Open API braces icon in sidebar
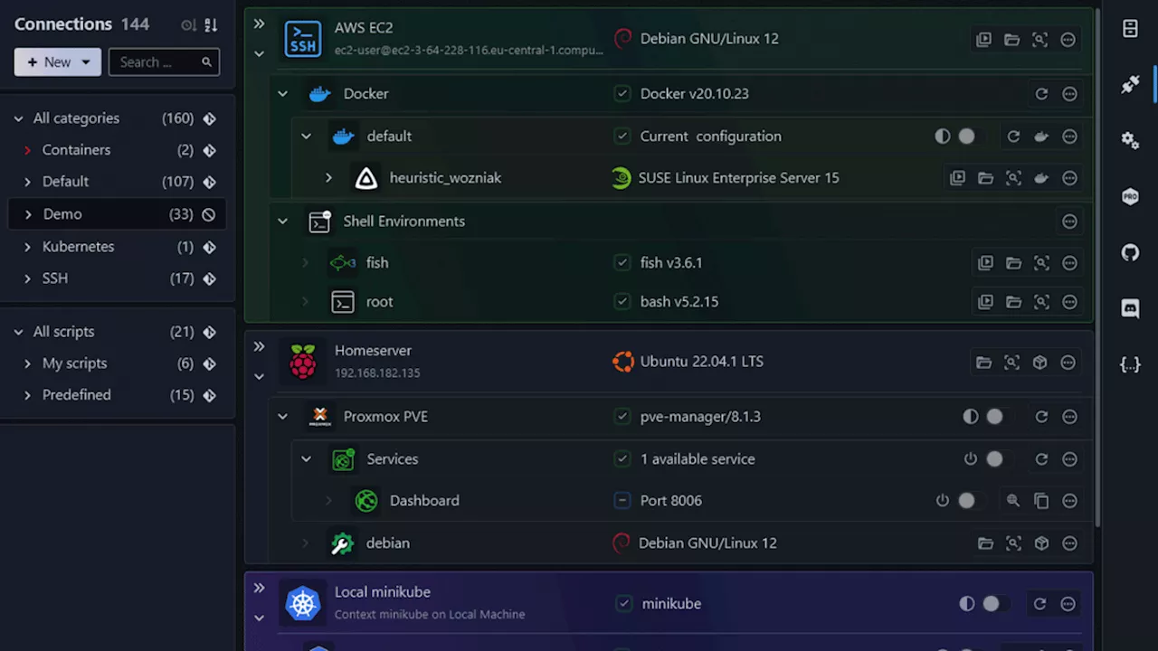This screenshot has height=651, width=1158. [x=1130, y=364]
